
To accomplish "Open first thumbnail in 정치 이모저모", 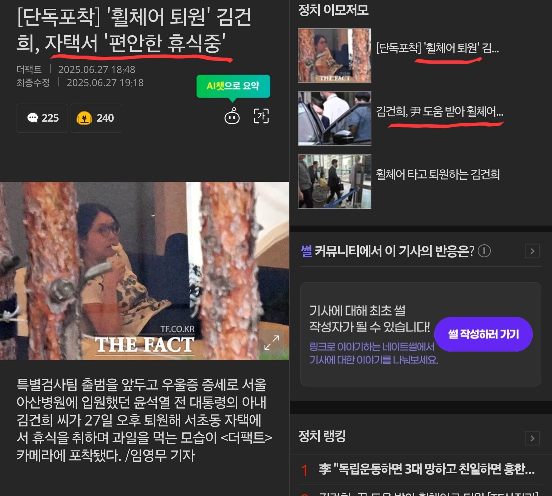I will pos(334,56).
